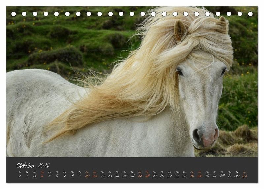
Task: Click date 30 in the calendar strip
Action: click(x=237, y=176)
